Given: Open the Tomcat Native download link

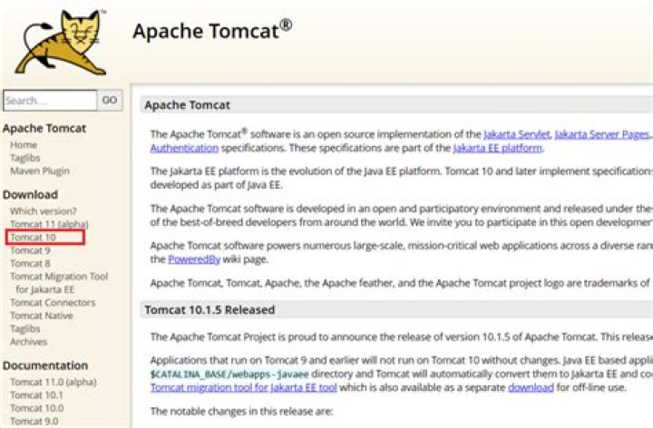Looking at the screenshot, I should (x=41, y=316).
